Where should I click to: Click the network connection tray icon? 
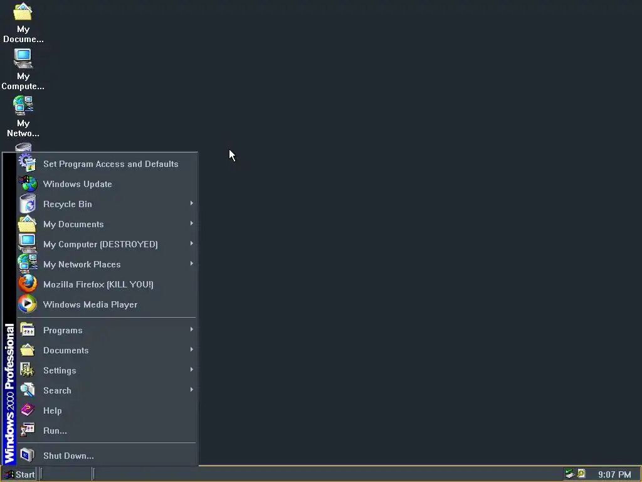point(569,474)
